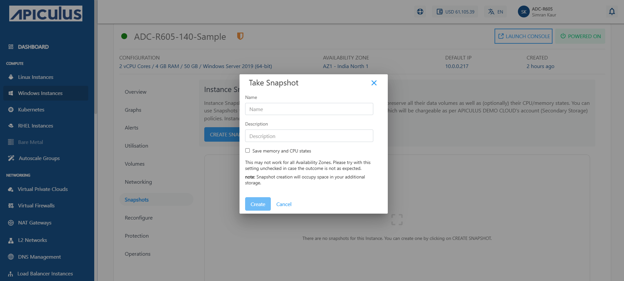
Task: Click the orange shield protection icon
Action: coord(240,36)
